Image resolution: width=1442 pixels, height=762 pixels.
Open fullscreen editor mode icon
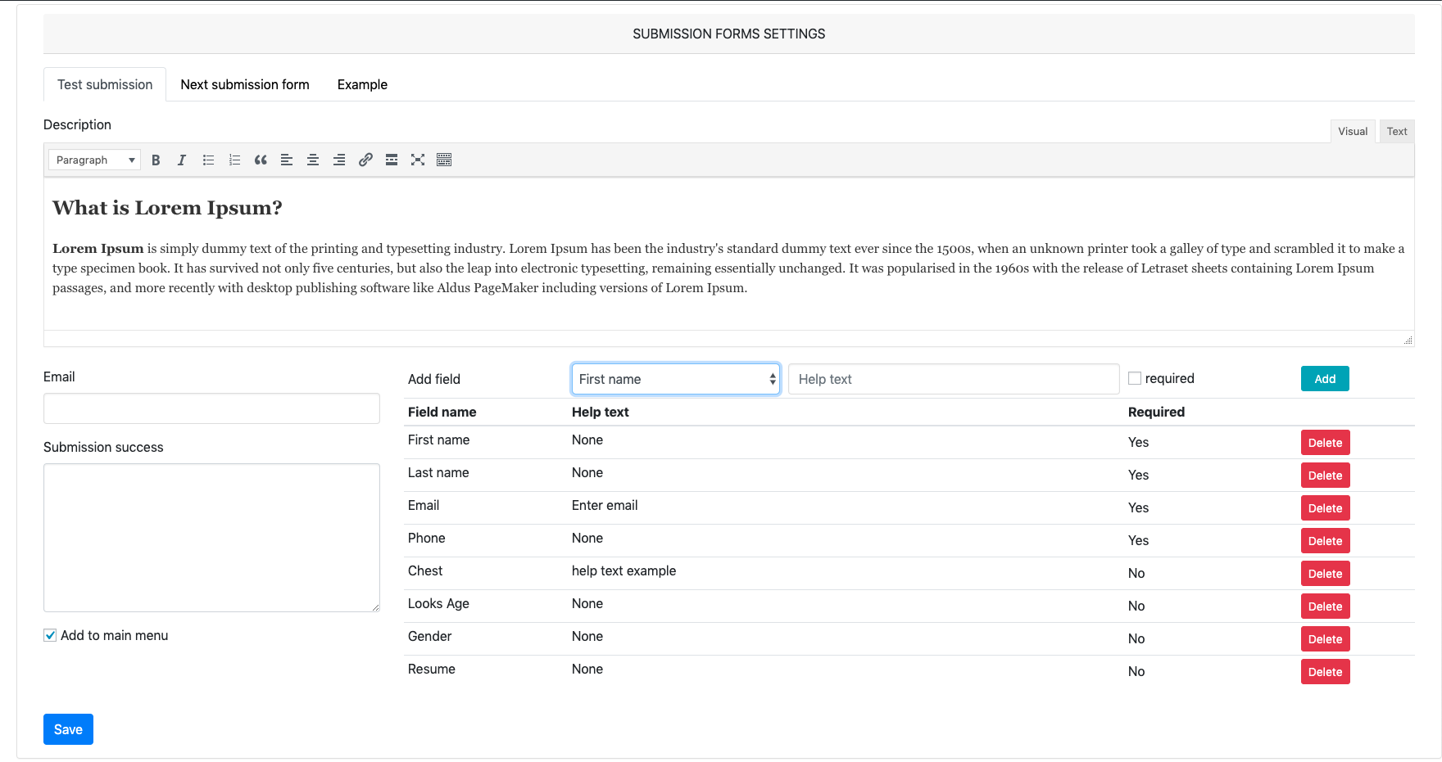(418, 160)
